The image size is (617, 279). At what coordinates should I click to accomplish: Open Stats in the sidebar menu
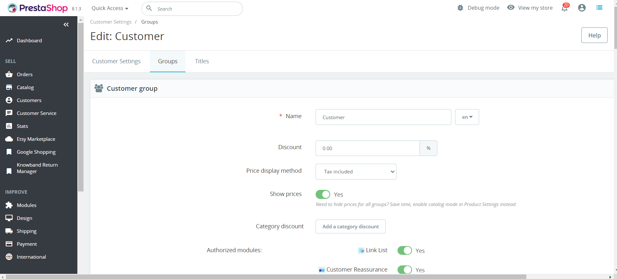click(x=22, y=126)
